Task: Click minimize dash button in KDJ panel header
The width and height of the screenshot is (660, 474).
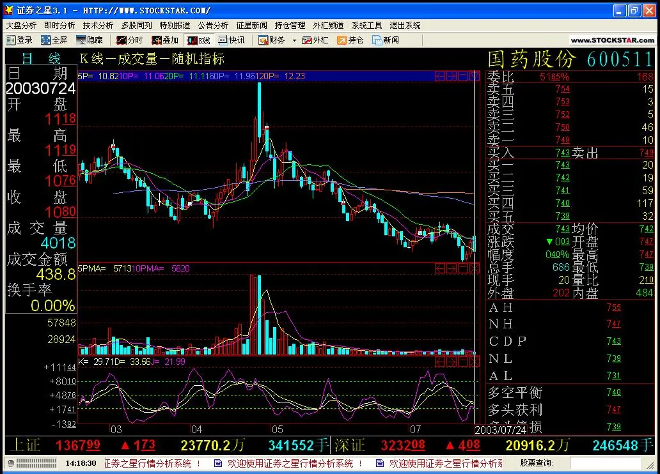Action: tap(463, 362)
